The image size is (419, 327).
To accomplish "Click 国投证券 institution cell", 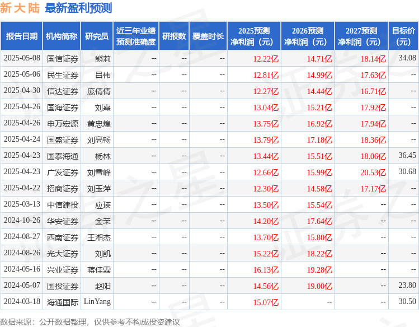I will (x=63, y=286).
